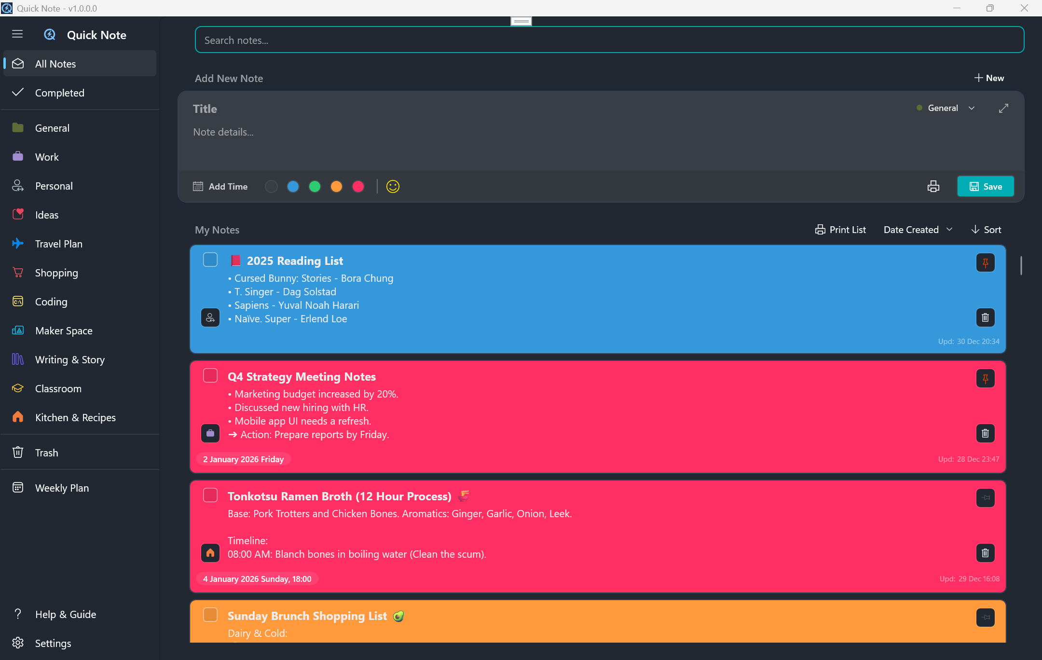The image size is (1042, 660).
Task: Check the 2025 Reading List checkbox
Action: 210,260
